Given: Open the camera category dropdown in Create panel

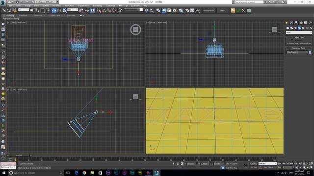Looking at the screenshot, I should click(299, 33).
